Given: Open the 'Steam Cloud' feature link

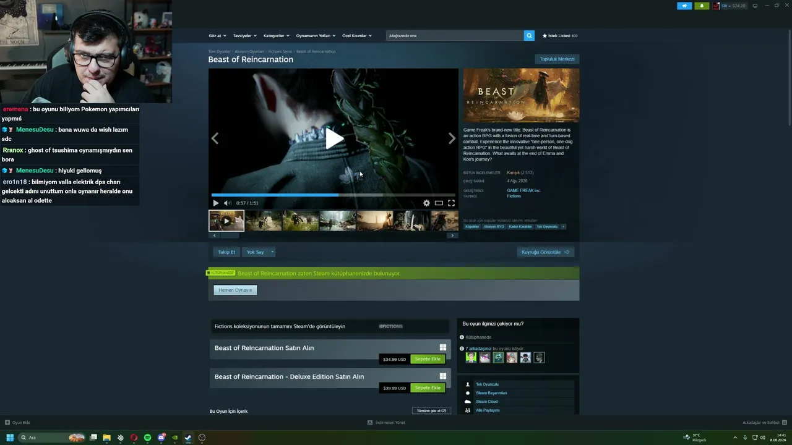Looking at the screenshot, I should 486,402.
